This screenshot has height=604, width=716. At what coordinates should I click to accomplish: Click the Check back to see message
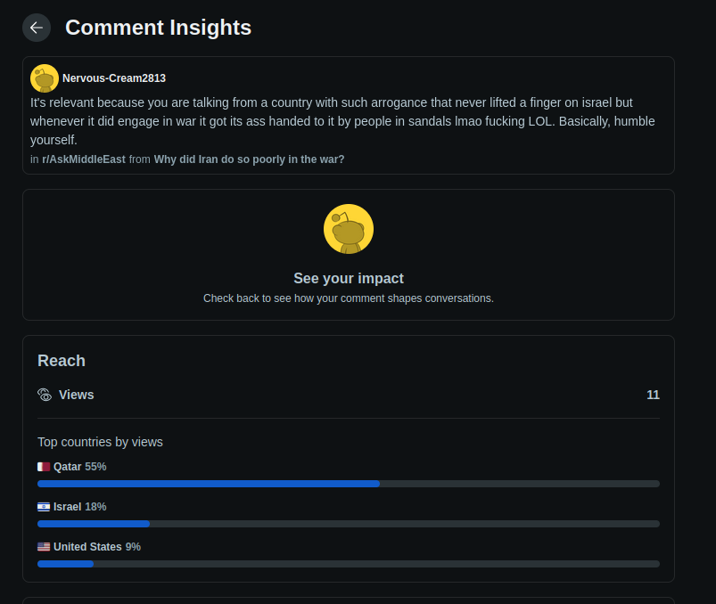(x=349, y=298)
